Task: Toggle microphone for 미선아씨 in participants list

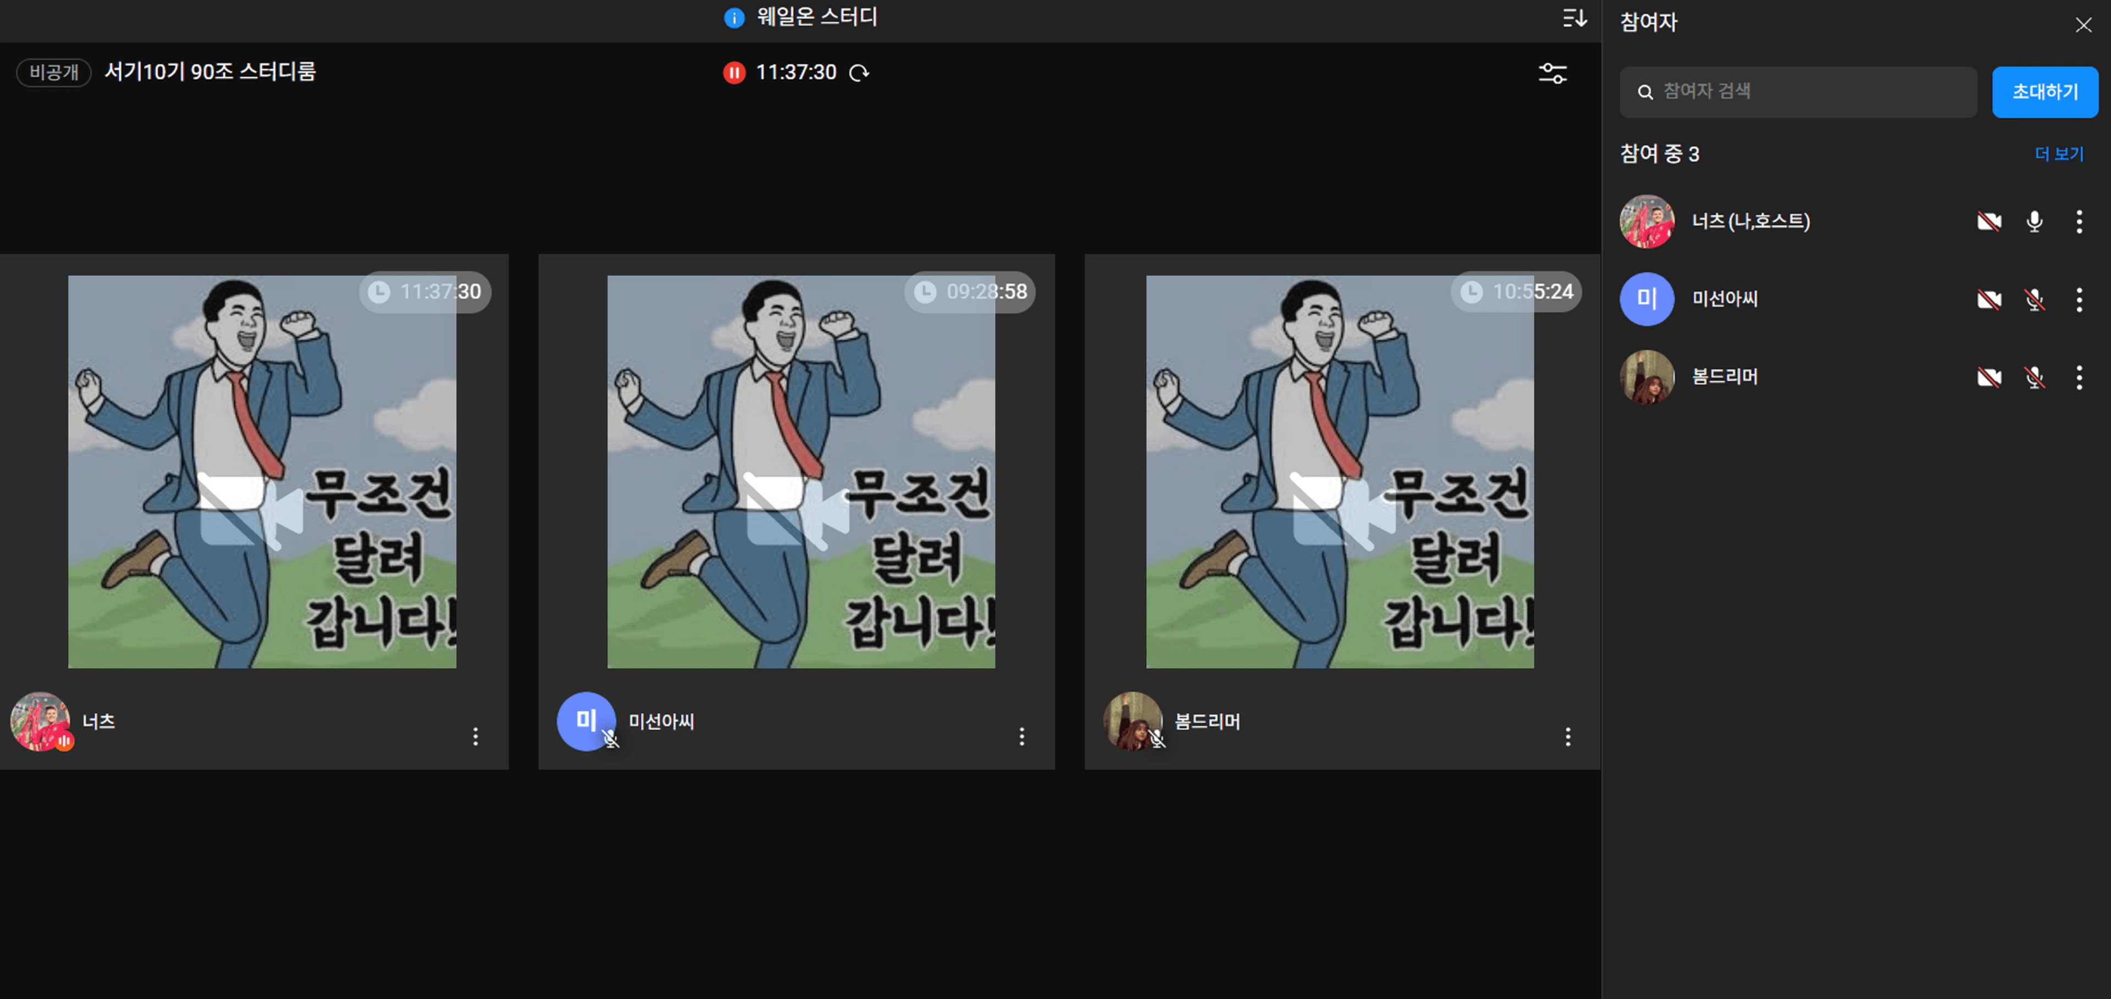Action: tap(2034, 299)
